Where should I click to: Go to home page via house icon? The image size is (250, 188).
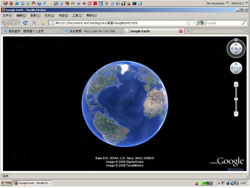43,23
